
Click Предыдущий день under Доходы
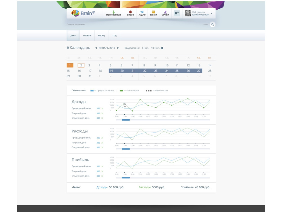tap(81, 108)
